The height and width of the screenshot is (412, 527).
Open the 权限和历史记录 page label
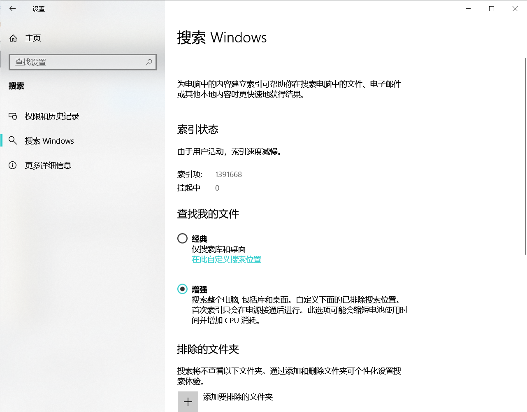click(52, 116)
